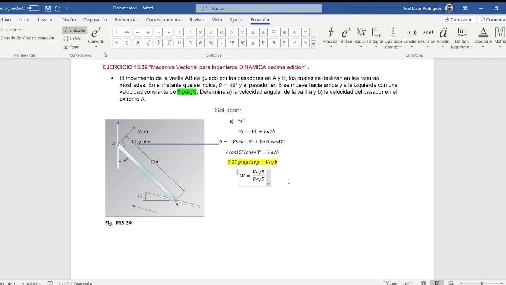Open the Índice structure dropdown

(346, 38)
